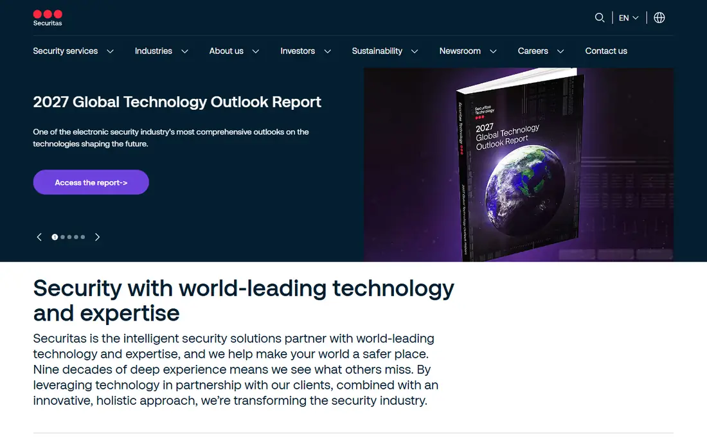707x442 pixels.
Task: Open the Newsroom menu
Action: 460,51
